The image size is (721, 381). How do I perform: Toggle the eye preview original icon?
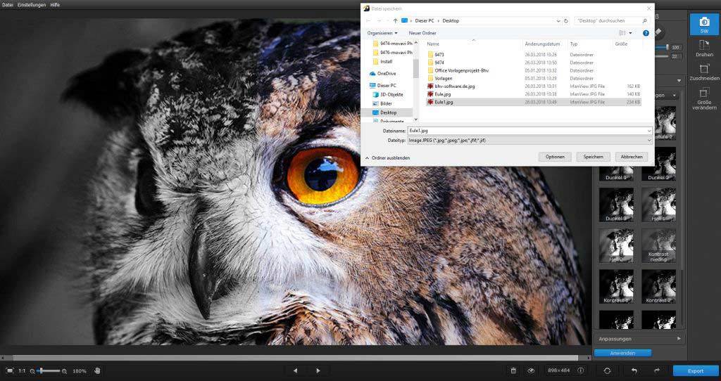pyautogui.click(x=531, y=370)
